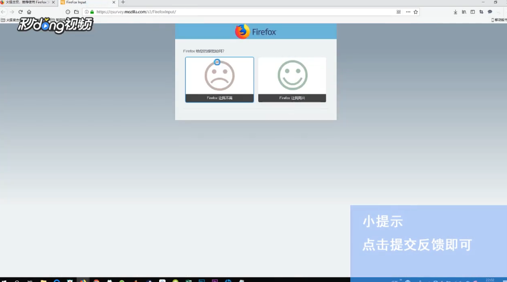The image size is (507, 282).
Task: Open the page actions three-dot menu
Action: (x=408, y=12)
